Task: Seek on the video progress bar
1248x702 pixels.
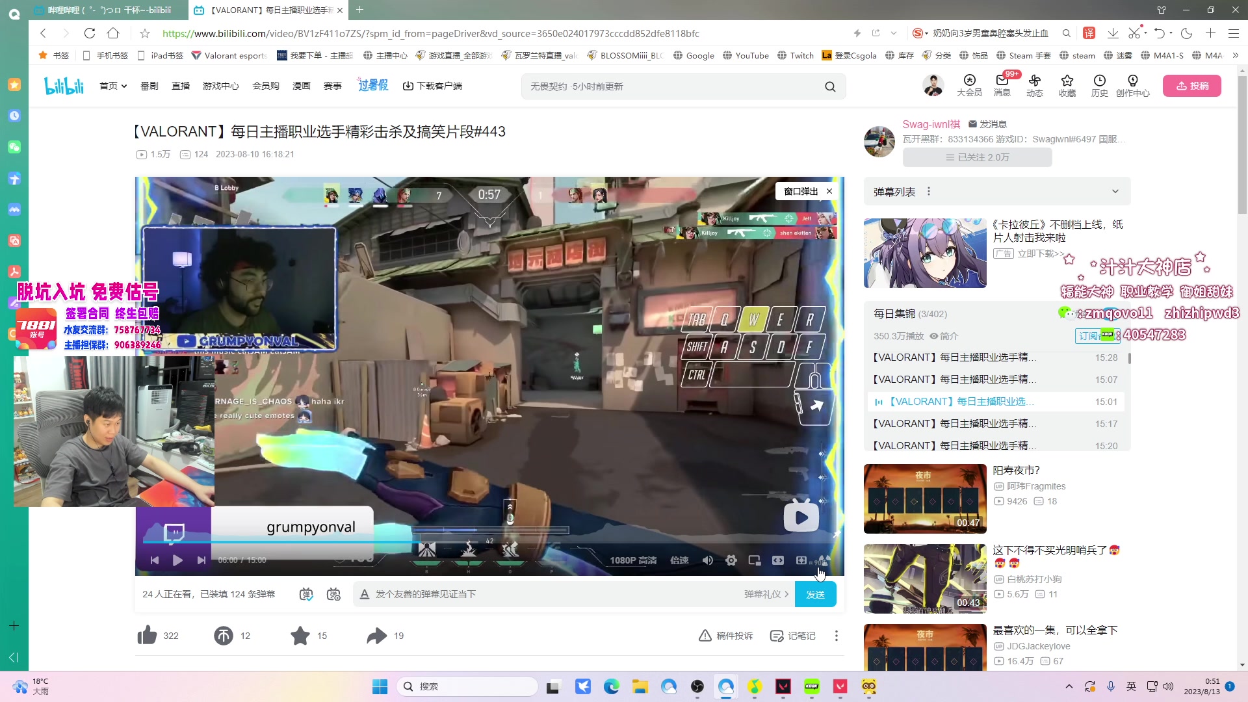Action: (x=489, y=541)
